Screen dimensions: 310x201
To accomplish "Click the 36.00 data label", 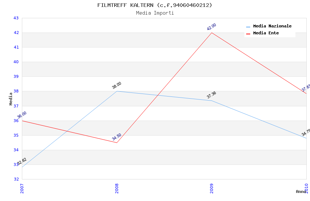I will coord(22,115).
